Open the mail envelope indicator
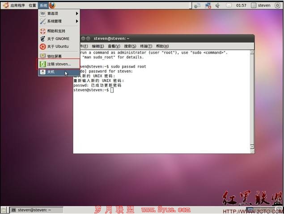The height and width of the screenshot is (214, 284). click(x=229, y=5)
